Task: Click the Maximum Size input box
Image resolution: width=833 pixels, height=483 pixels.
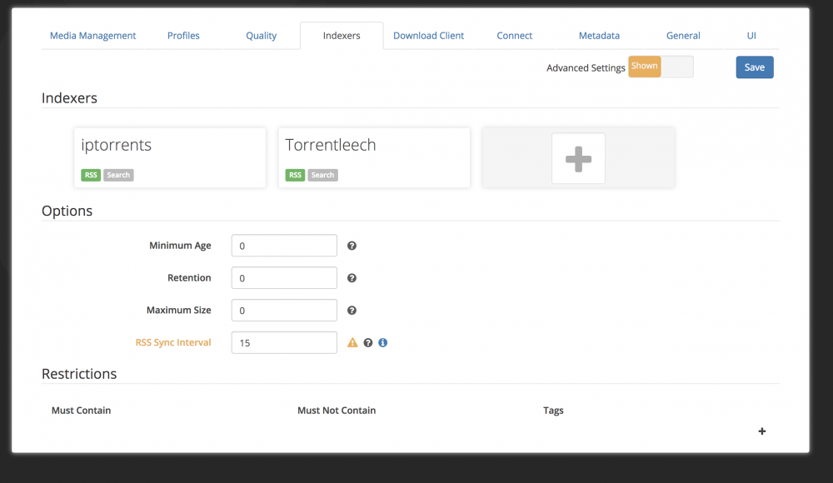Action: [284, 311]
